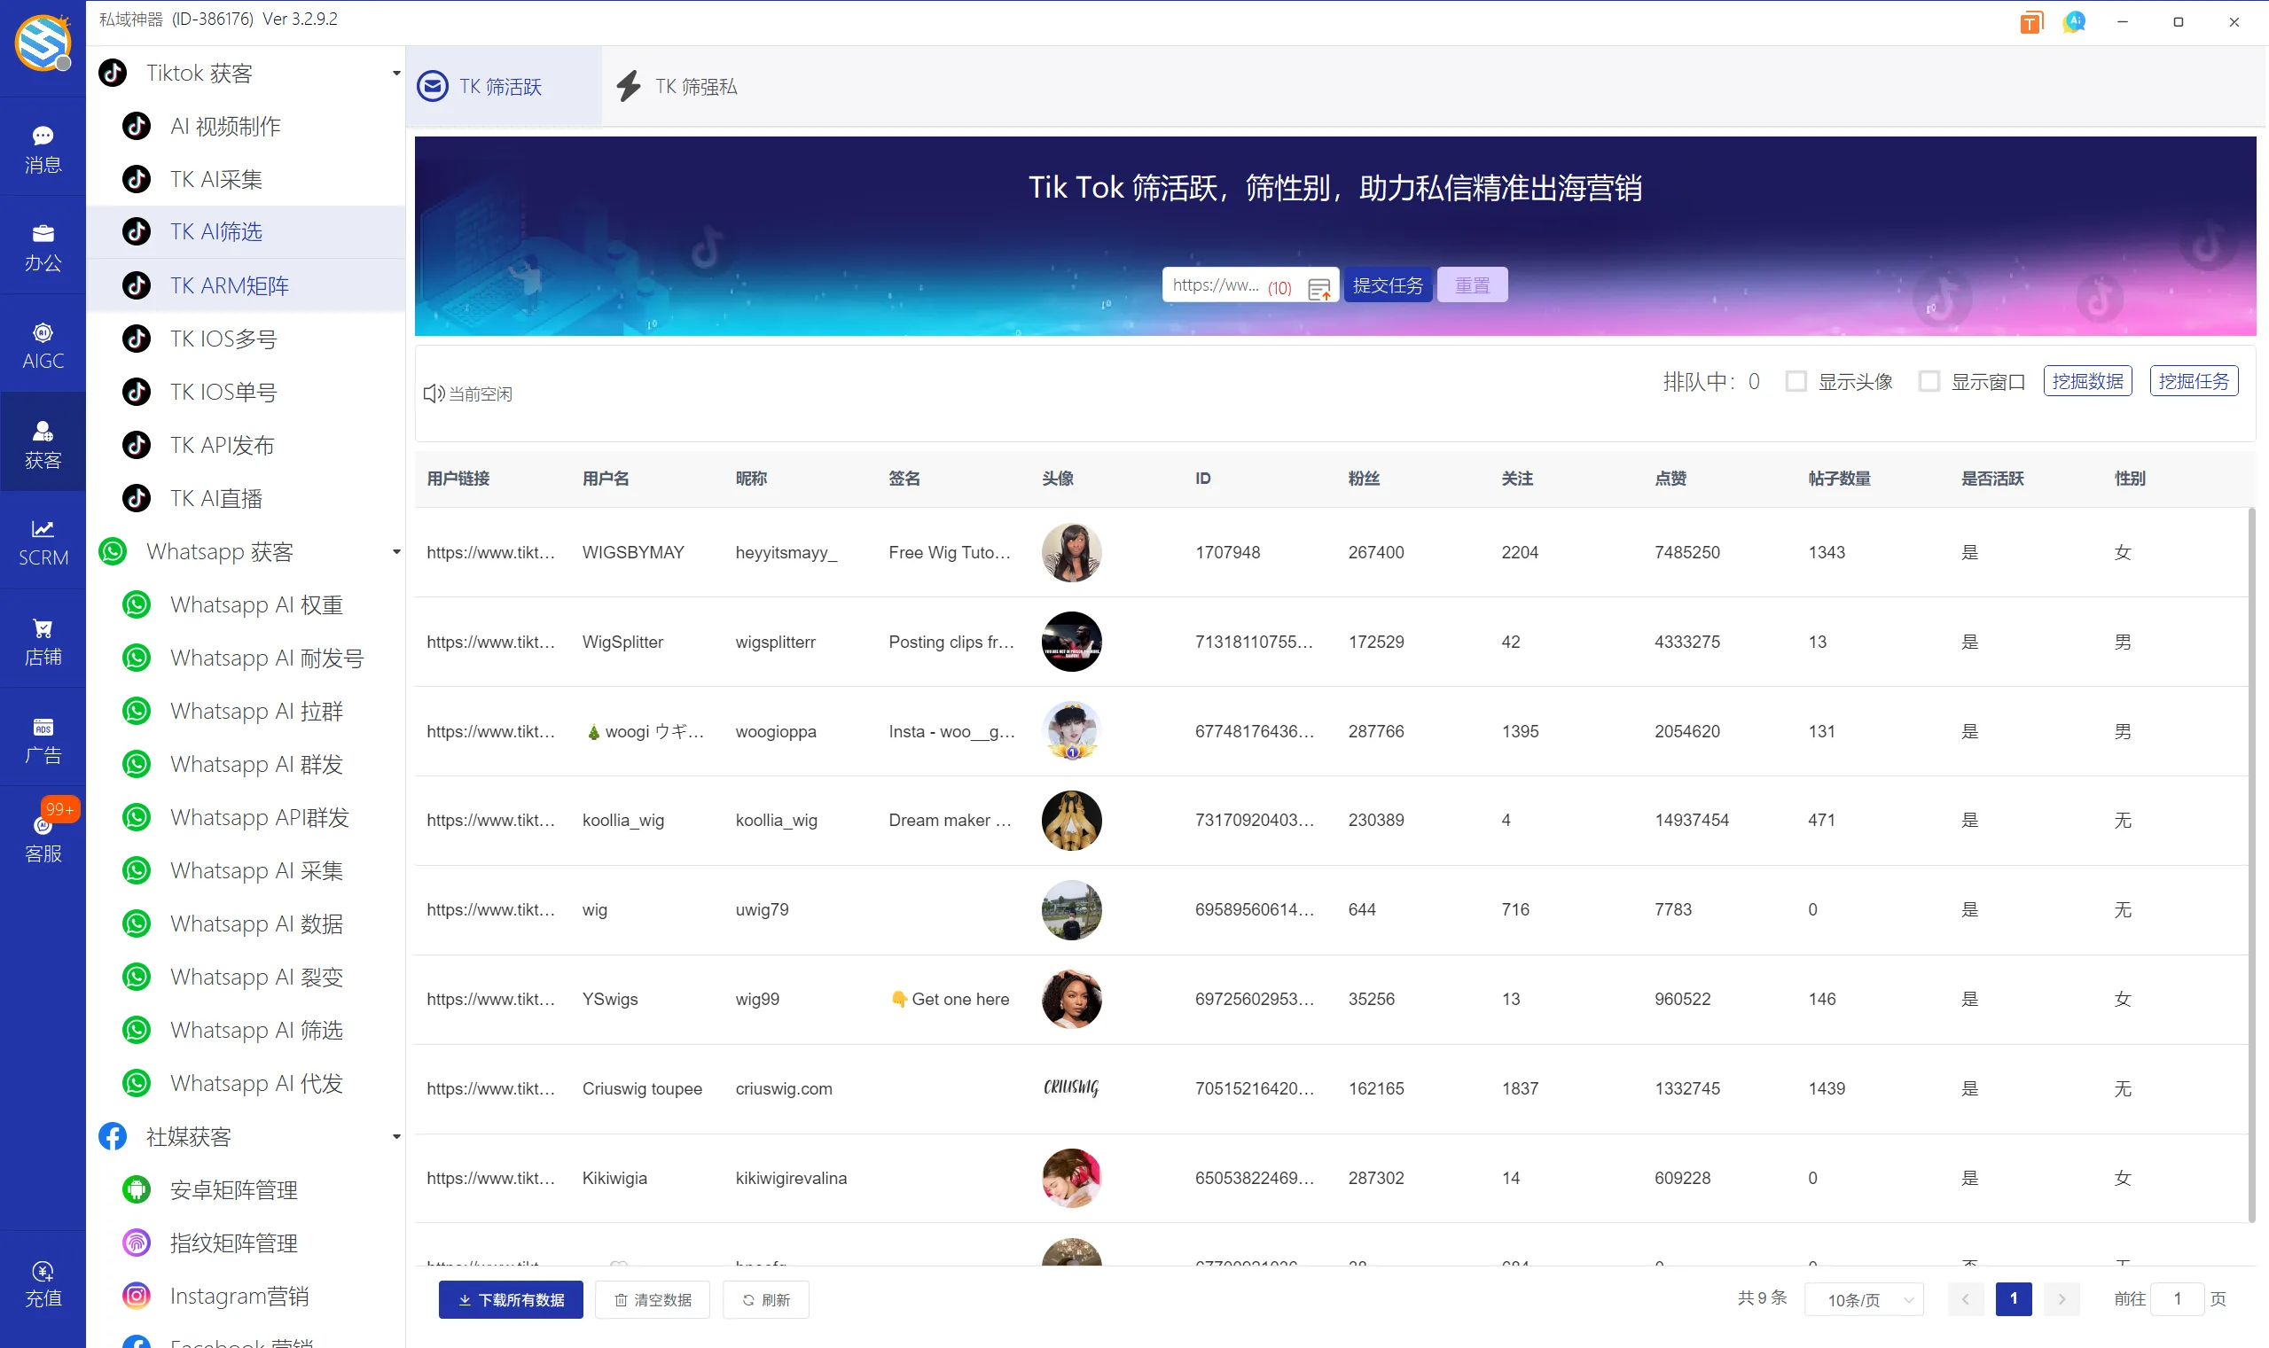Collapse the Whatsapp 获客 menu group
This screenshot has width=2269, height=1348.
pos(396,551)
